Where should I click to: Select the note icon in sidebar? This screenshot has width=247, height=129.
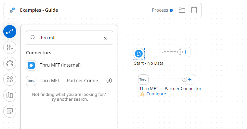[10, 111]
